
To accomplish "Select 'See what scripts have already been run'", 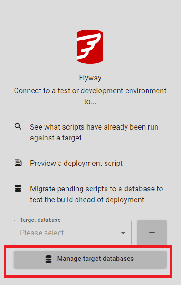I will [x=94, y=127].
